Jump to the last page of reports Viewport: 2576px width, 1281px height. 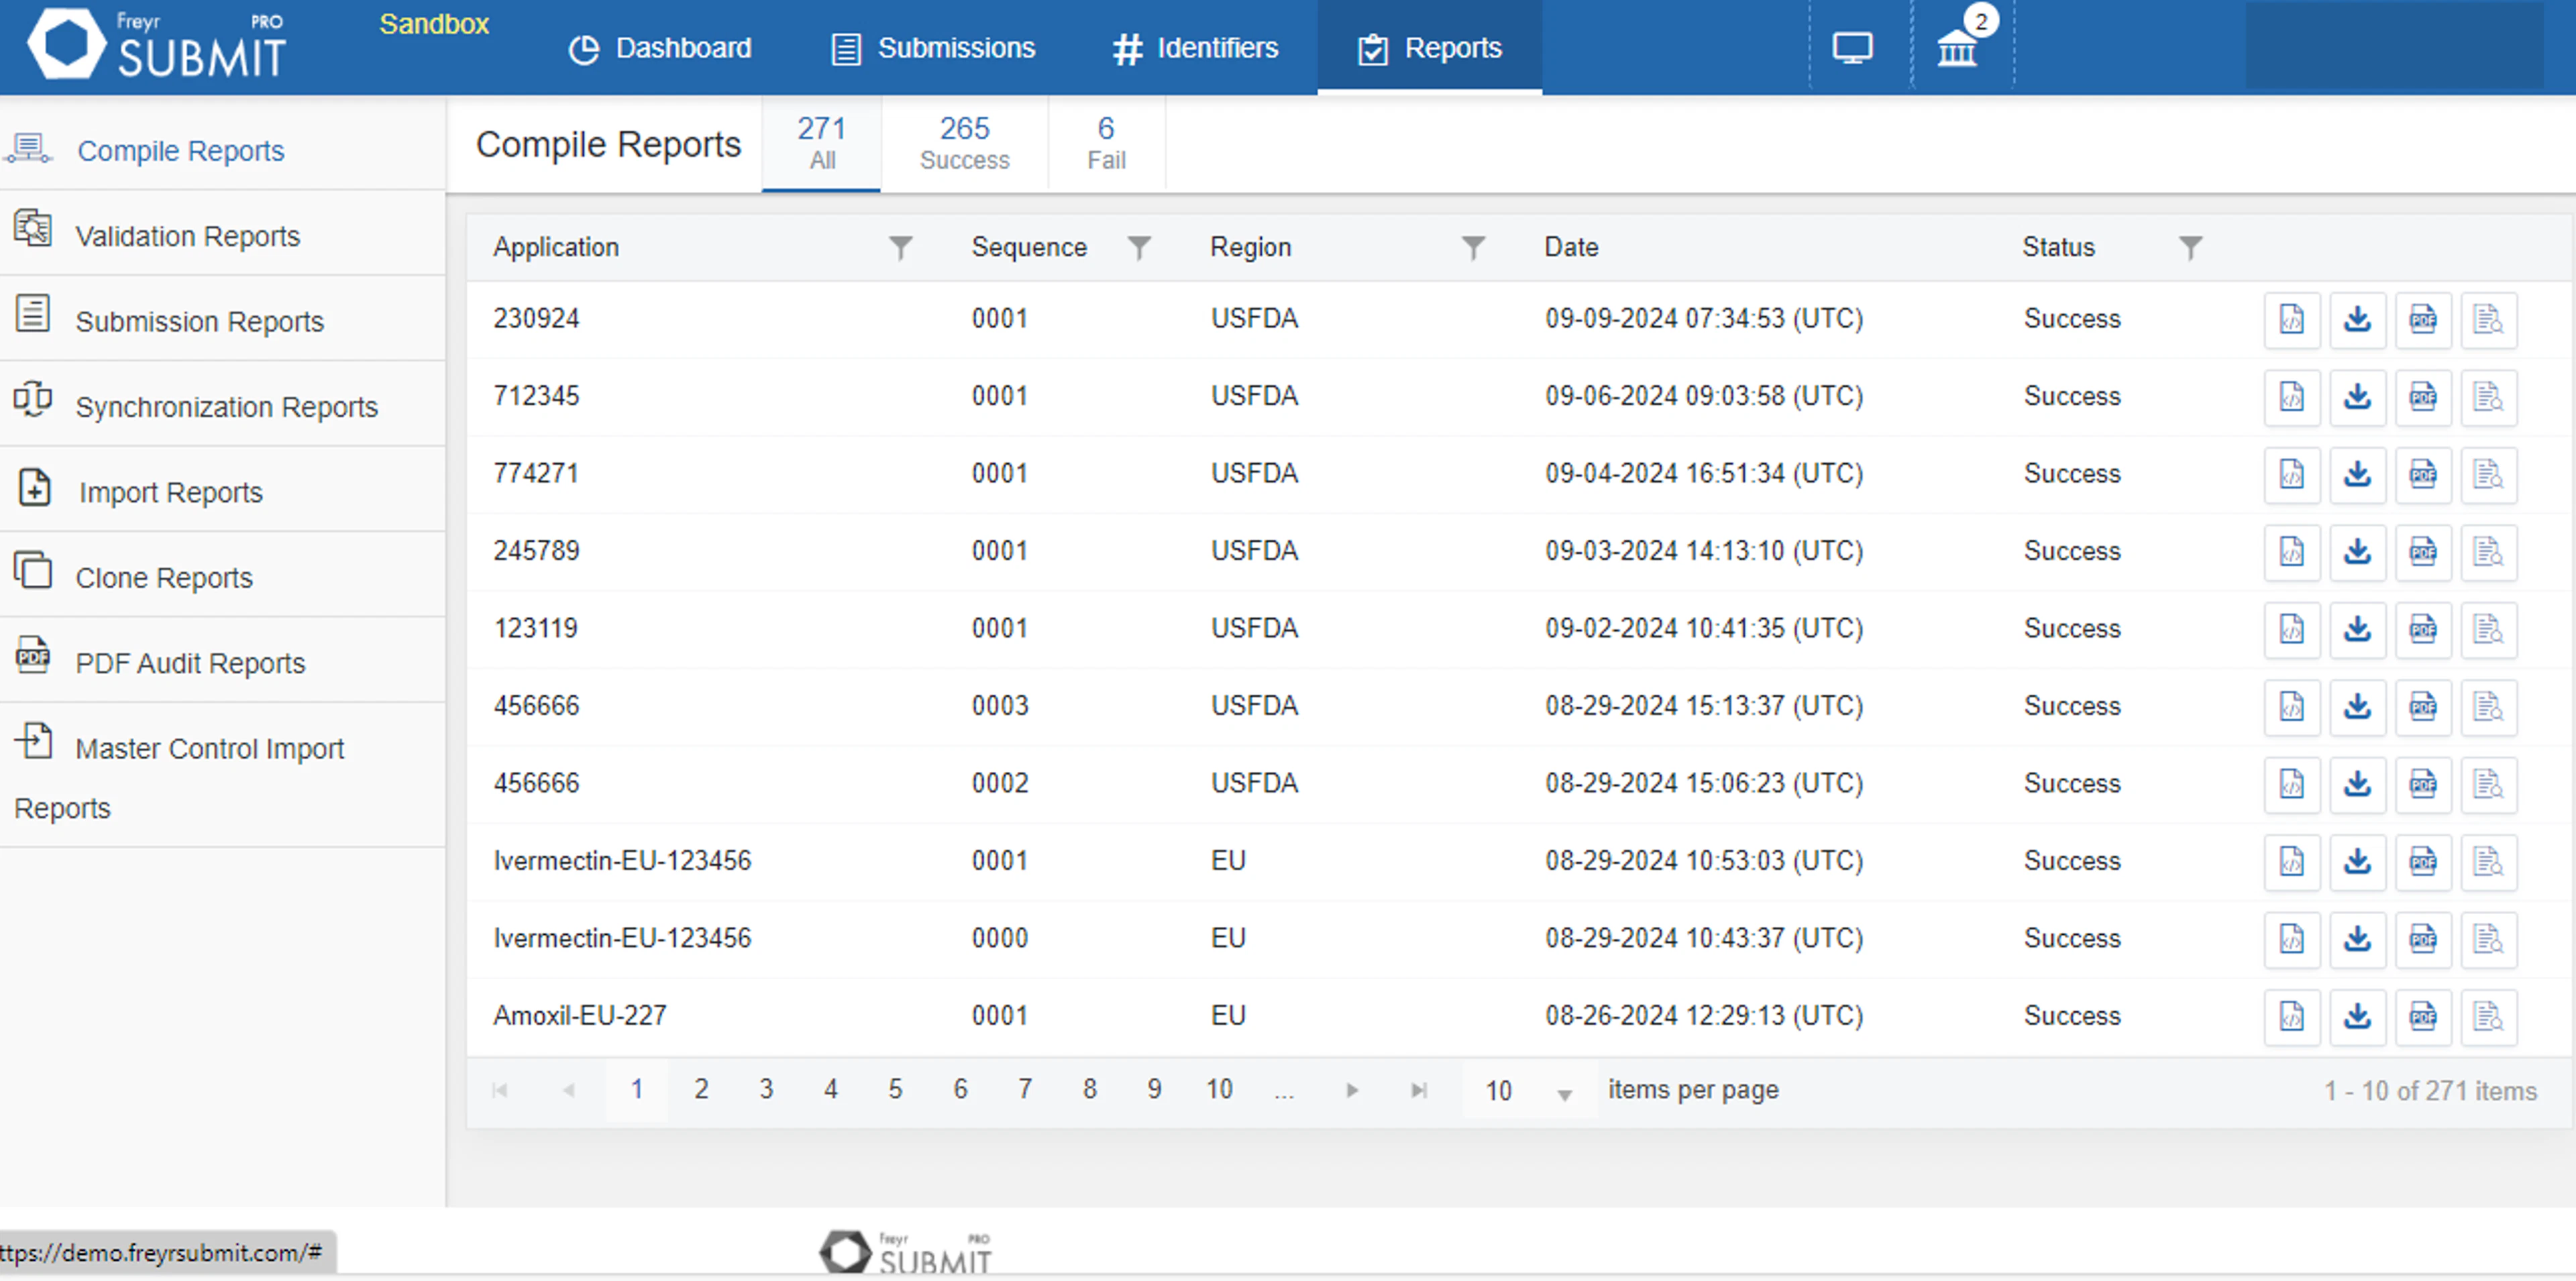pyautogui.click(x=1418, y=1090)
